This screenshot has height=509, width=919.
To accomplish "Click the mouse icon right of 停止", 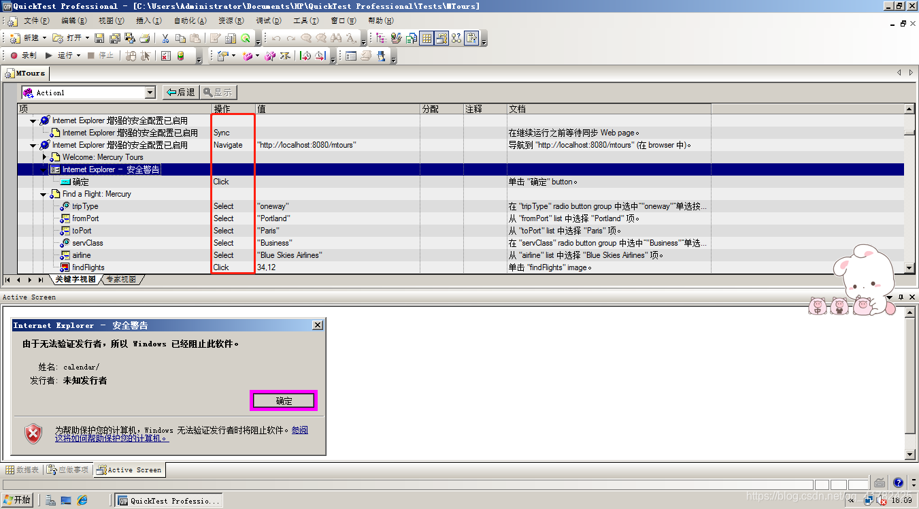I will coord(131,56).
